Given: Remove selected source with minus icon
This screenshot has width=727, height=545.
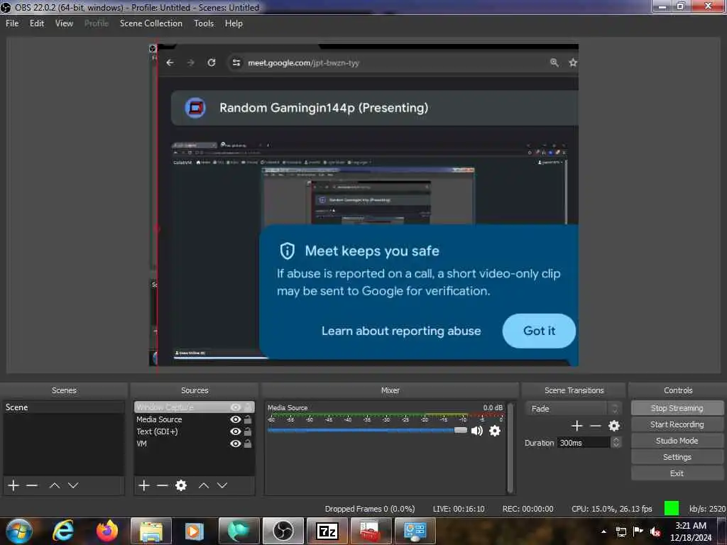Looking at the screenshot, I should tap(163, 485).
